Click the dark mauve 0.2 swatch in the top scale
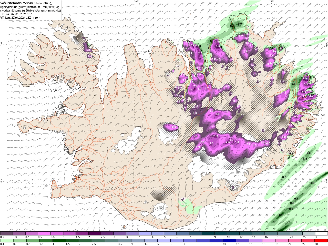 (x=7, y=233)
